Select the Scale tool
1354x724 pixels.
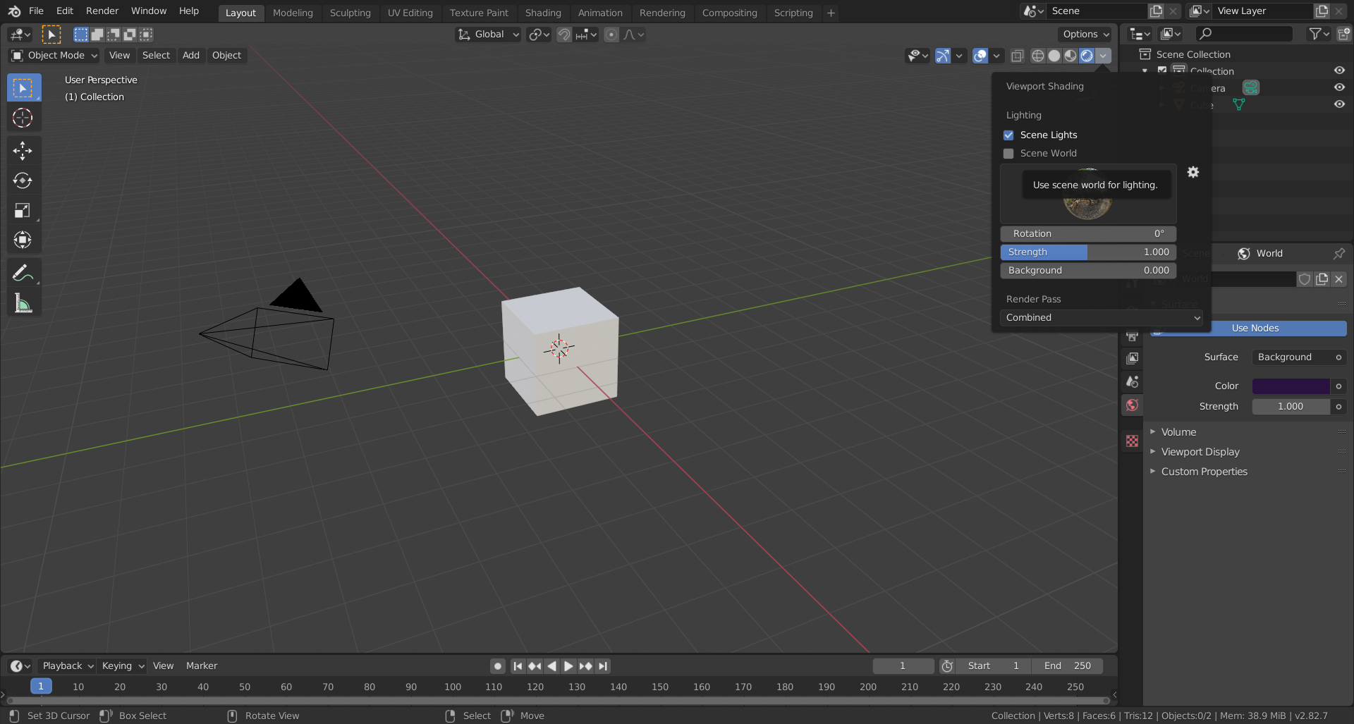click(x=23, y=210)
